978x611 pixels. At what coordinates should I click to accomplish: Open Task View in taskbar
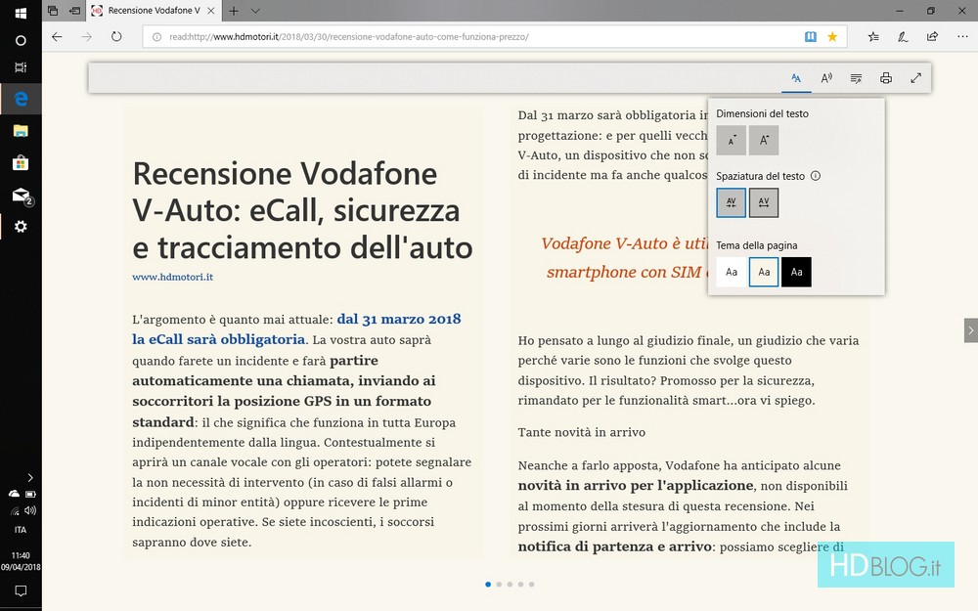point(21,67)
